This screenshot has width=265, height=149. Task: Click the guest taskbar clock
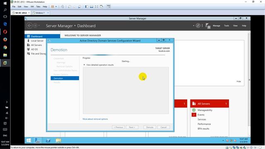(243, 140)
